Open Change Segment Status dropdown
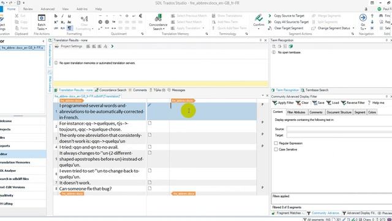392x221 pixels. pyautogui.click(x=333, y=28)
